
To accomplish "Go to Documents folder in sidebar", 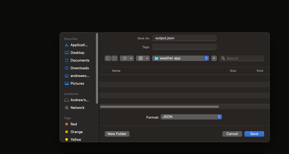I will [x=80, y=60].
